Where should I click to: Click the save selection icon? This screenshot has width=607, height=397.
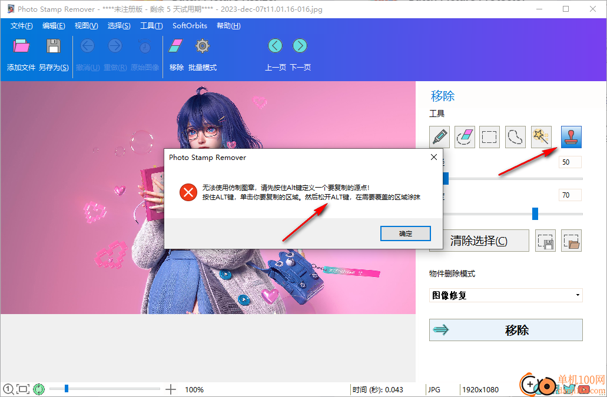545,241
